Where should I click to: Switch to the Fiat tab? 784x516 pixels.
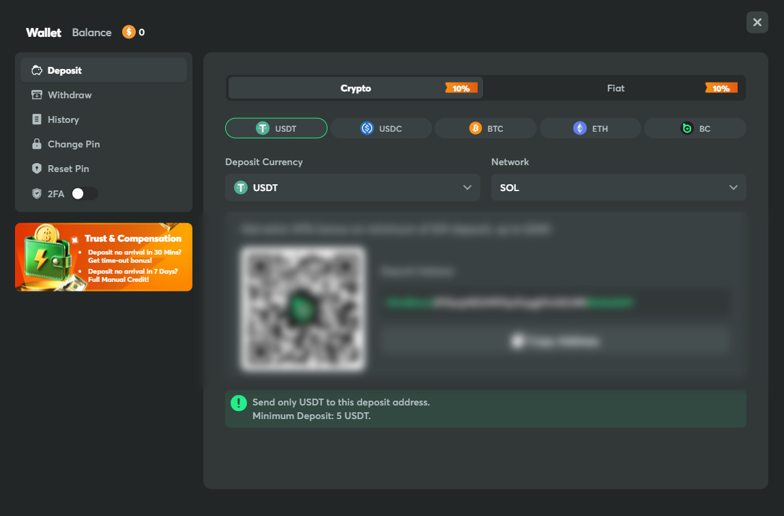(615, 88)
